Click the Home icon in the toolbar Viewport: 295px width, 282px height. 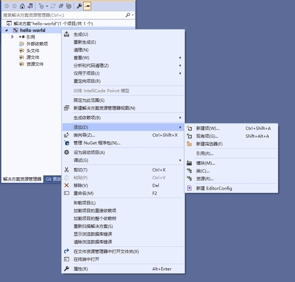[x=22, y=6]
